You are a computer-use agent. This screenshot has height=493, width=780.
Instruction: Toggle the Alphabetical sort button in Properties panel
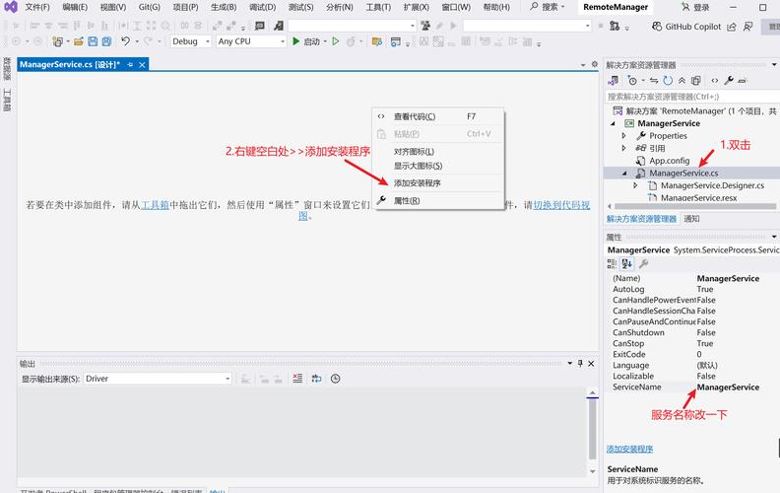click(627, 264)
